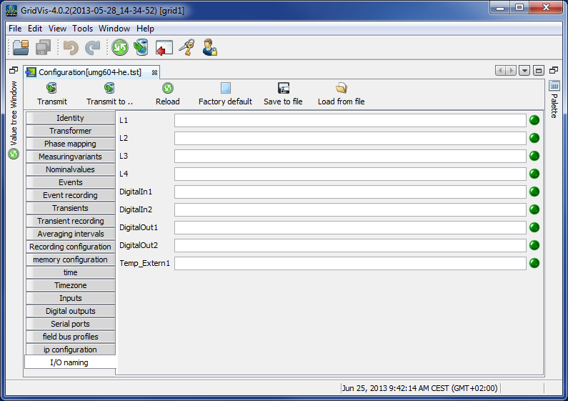This screenshot has height=401, width=568.
Task: Open the Tools menu
Action: [x=82, y=29]
